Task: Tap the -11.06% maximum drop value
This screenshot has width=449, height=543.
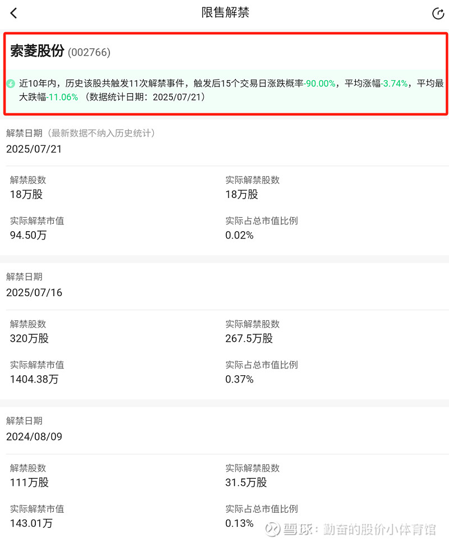Action: 62,97
